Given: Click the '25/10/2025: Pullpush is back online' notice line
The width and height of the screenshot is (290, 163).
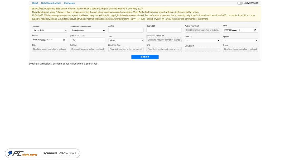Looking at the screenshot, I should pyautogui.click(x=88, y=9).
